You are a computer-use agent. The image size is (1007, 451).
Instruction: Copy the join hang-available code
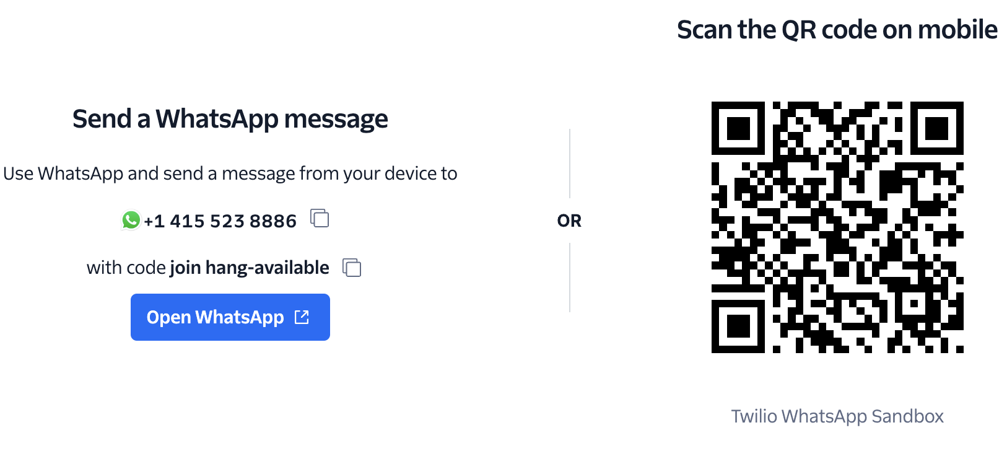point(352,268)
